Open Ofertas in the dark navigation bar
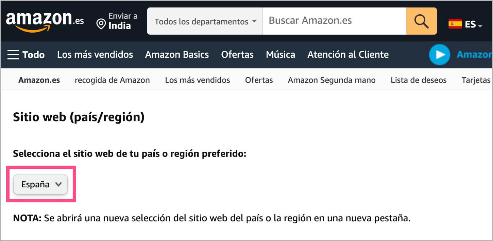493x241 pixels. (237, 55)
